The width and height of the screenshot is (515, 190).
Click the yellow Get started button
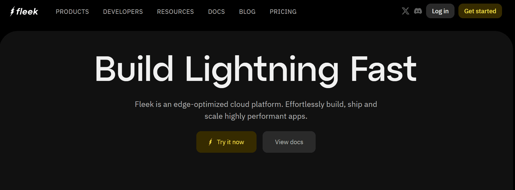[480, 11]
